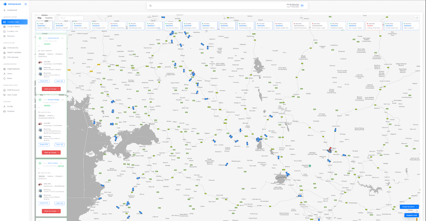The height and width of the screenshot is (221, 426).
Task: Click the Support Hub button
Action: (411, 215)
